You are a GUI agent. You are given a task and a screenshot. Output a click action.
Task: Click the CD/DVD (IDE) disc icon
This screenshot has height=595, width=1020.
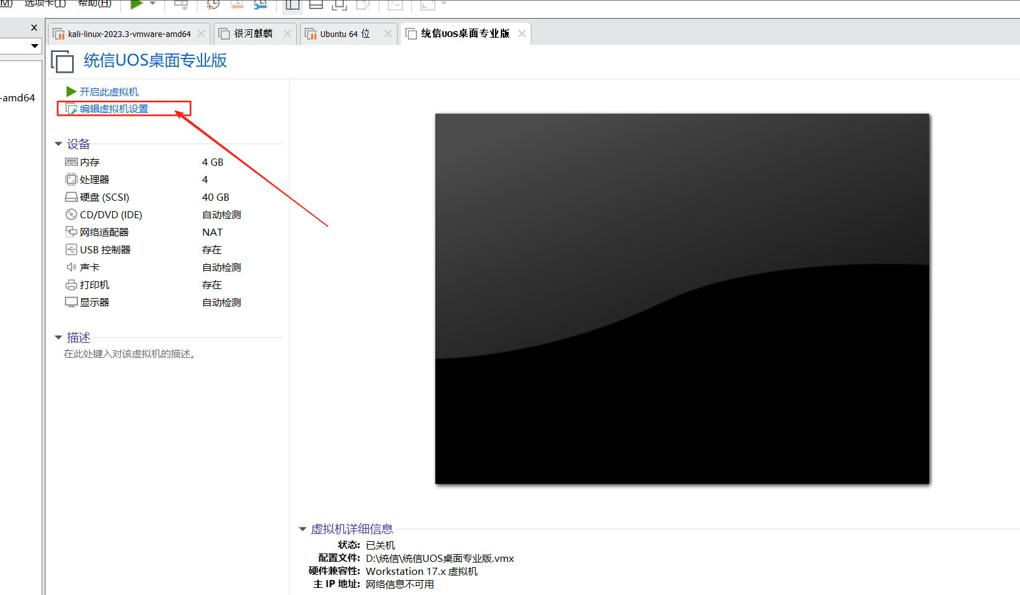coord(71,214)
